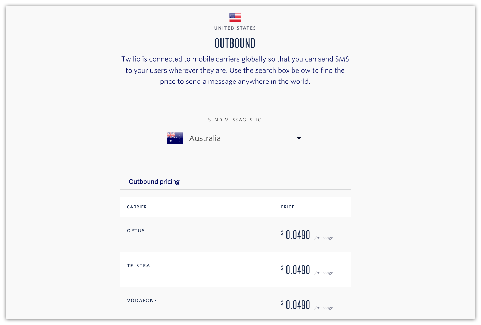
Task: Click the dollar sign in Telstra row
Action: click(x=282, y=268)
